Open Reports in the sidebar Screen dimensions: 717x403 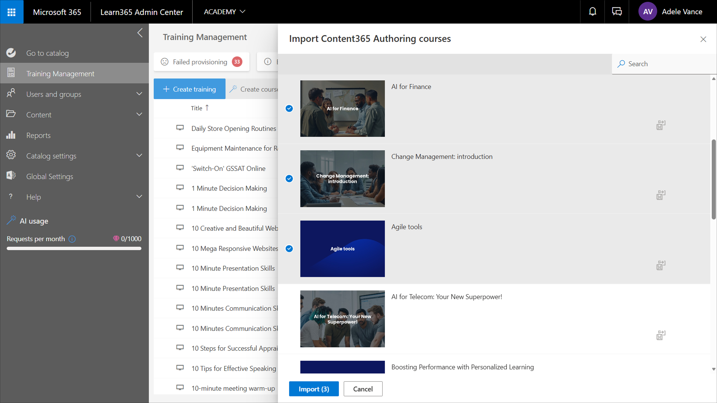tap(38, 135)
